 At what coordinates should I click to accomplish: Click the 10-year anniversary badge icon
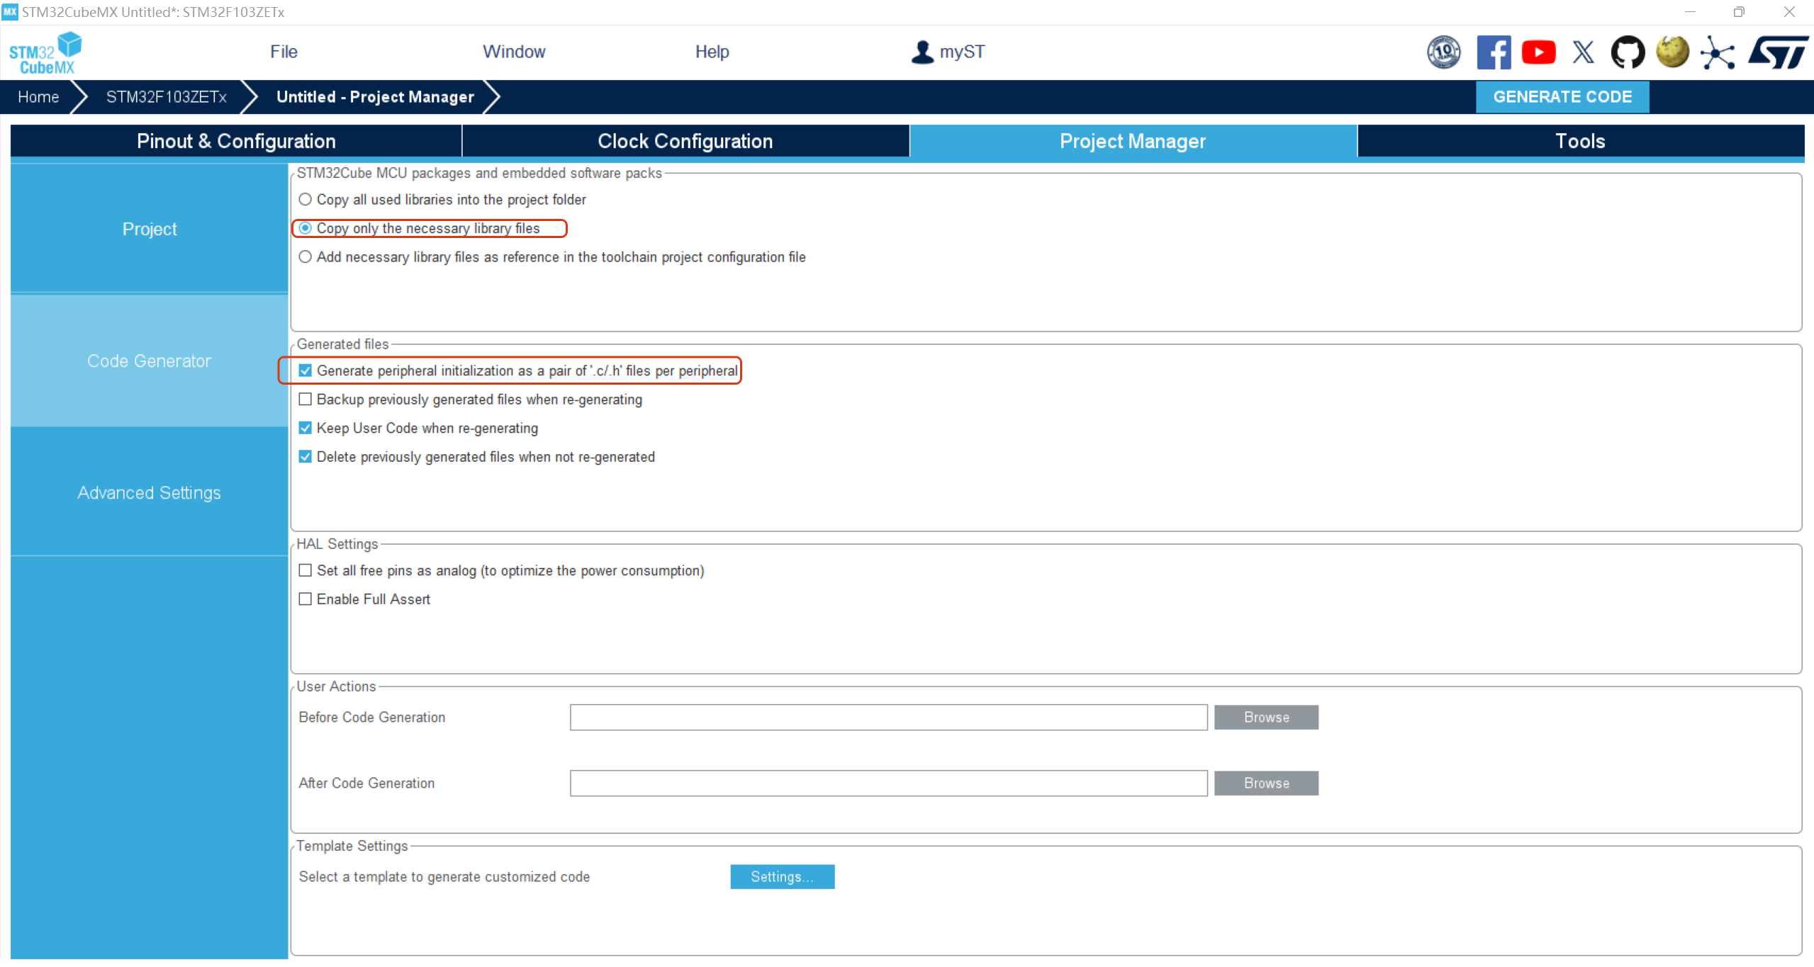1443,52
